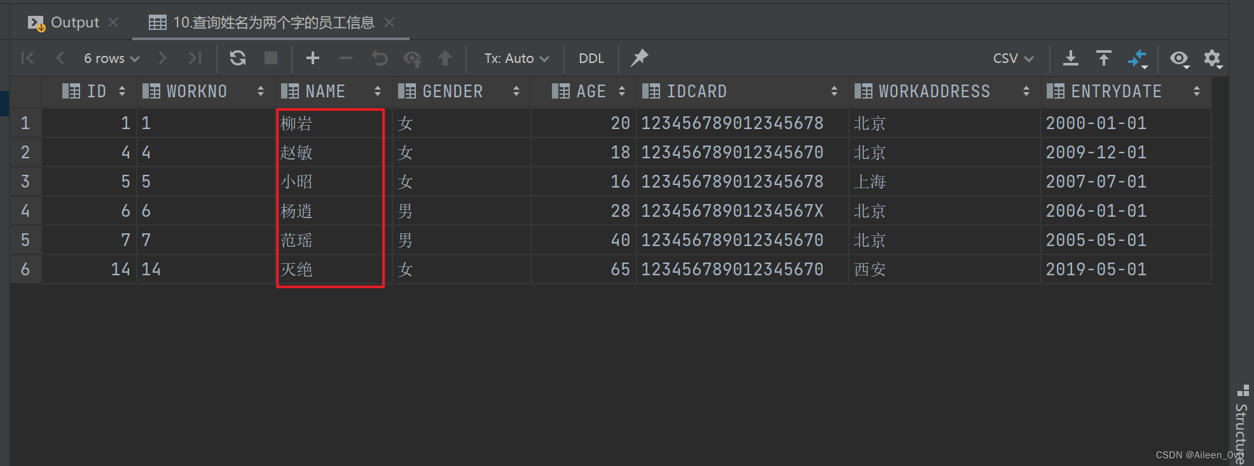Sort by the GENDER column header
The width and height of the screenshot is (1254, 466).
[x=461, y=92]
